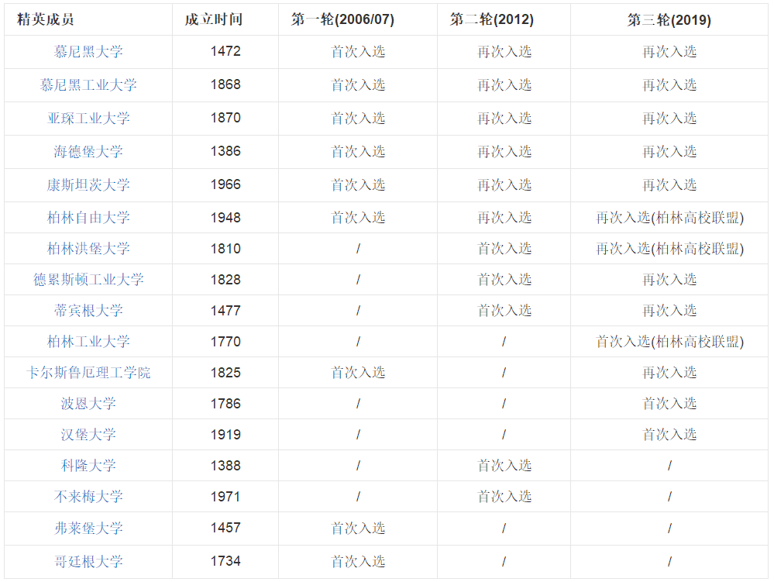Click founding year 1971
This screenshot has width=774, height=582.
pos(225,497)
